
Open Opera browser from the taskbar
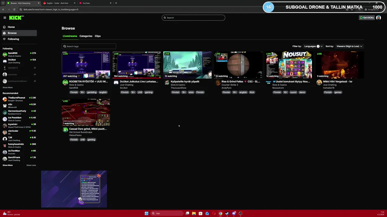pyautogui.click(x=214, y=213)
